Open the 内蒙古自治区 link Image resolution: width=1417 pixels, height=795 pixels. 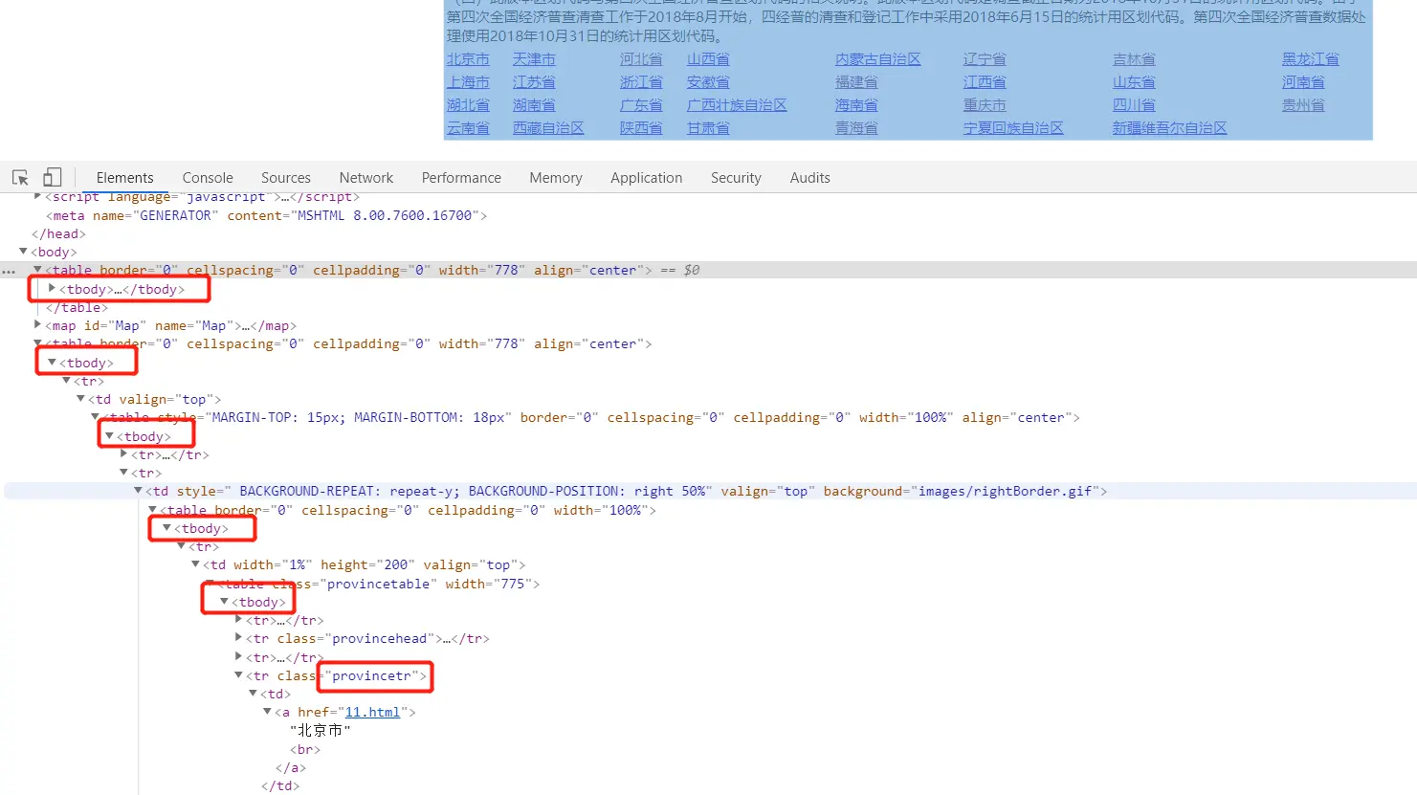coord(878,59)
